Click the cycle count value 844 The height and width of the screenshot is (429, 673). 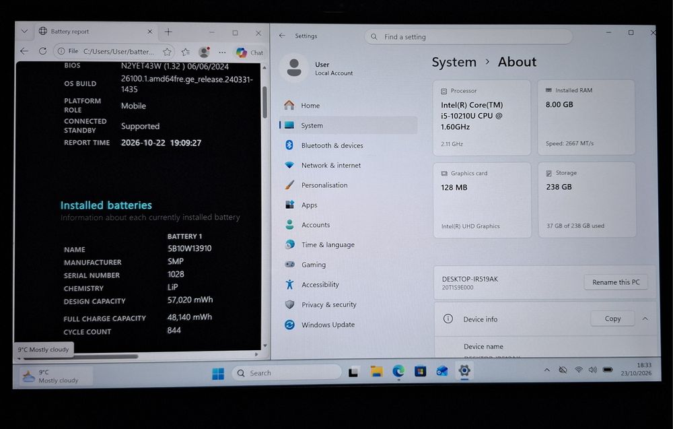(174, 330)
